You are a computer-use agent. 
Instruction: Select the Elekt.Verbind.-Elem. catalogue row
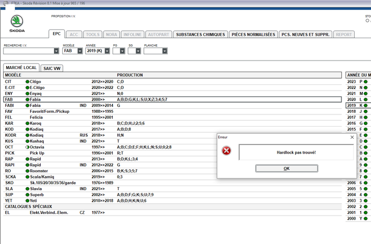pyautogui.click(x=172, y=212)
